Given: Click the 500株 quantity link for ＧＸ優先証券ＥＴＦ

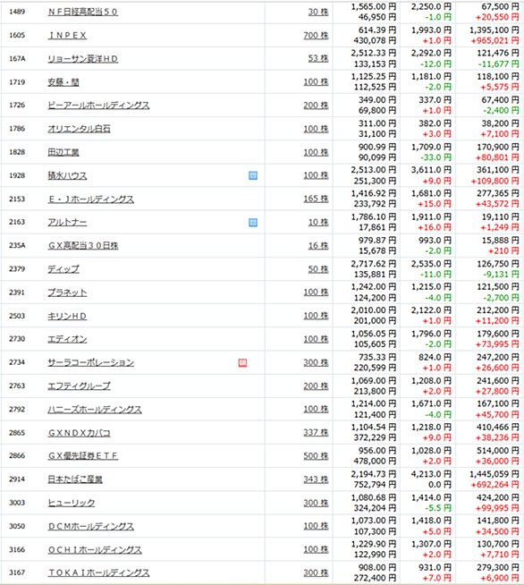Looking at the screenshot, I should 316,456.
